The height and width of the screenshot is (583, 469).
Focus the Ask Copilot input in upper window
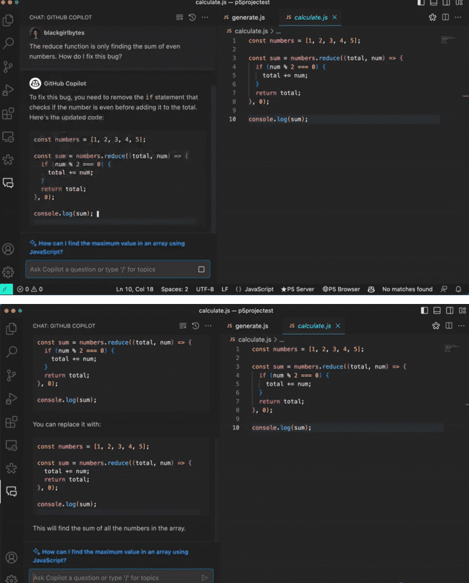tap(111, 270)
